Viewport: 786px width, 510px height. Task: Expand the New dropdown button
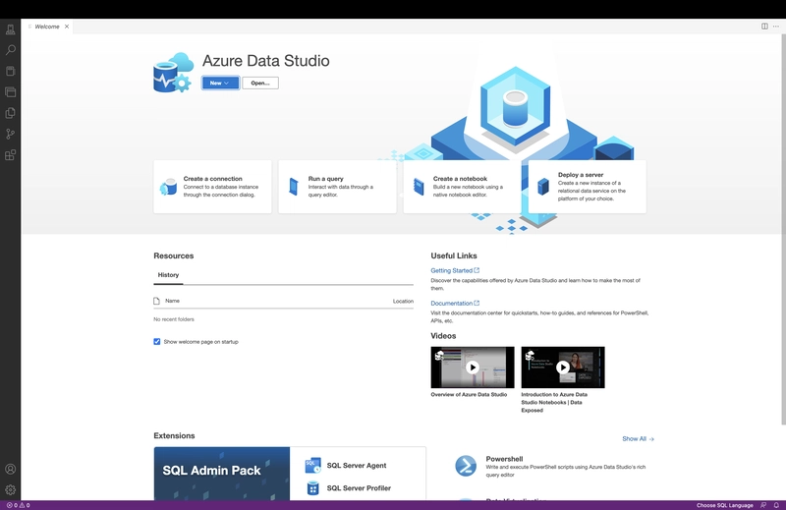[220, 83]
